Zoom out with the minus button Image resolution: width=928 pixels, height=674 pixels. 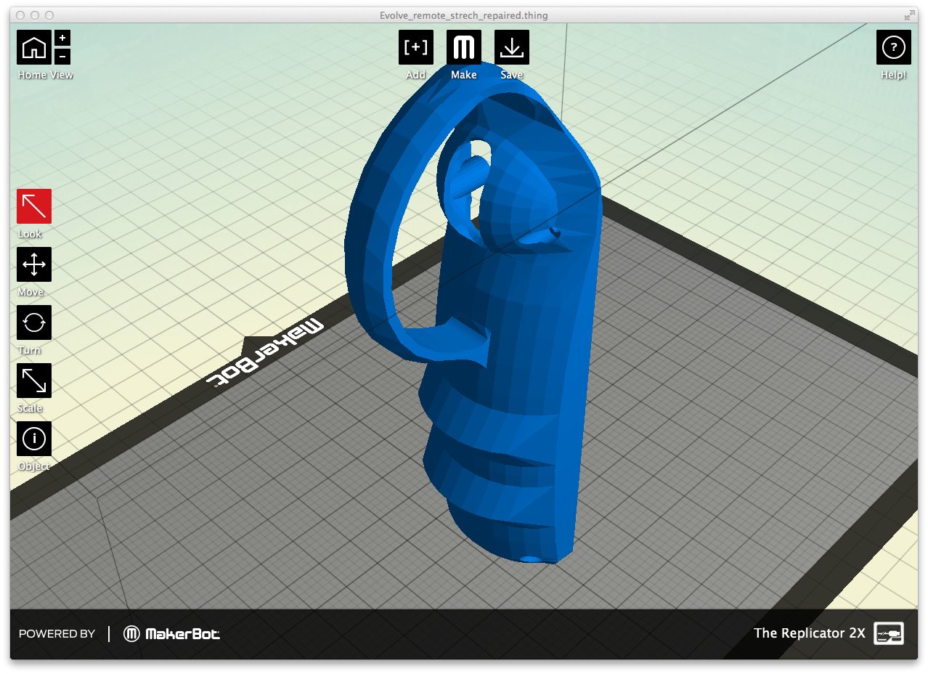pyautogui.click(x=63, y=56)
